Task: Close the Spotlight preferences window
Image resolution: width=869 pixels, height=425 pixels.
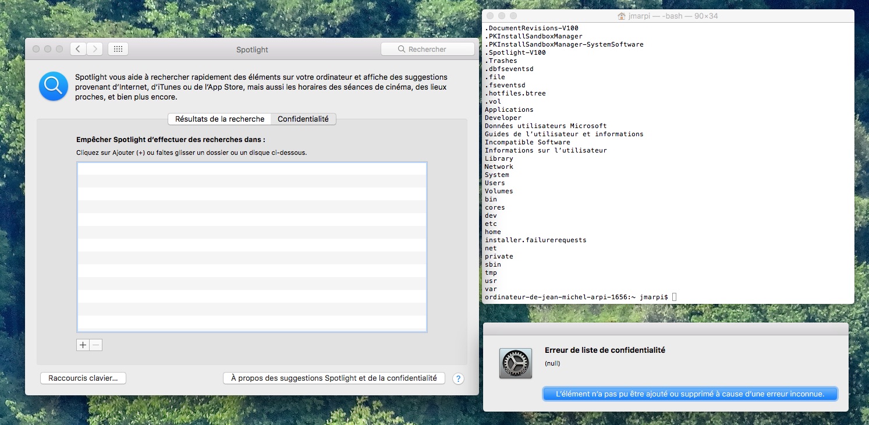Action: tap(36, 49)
